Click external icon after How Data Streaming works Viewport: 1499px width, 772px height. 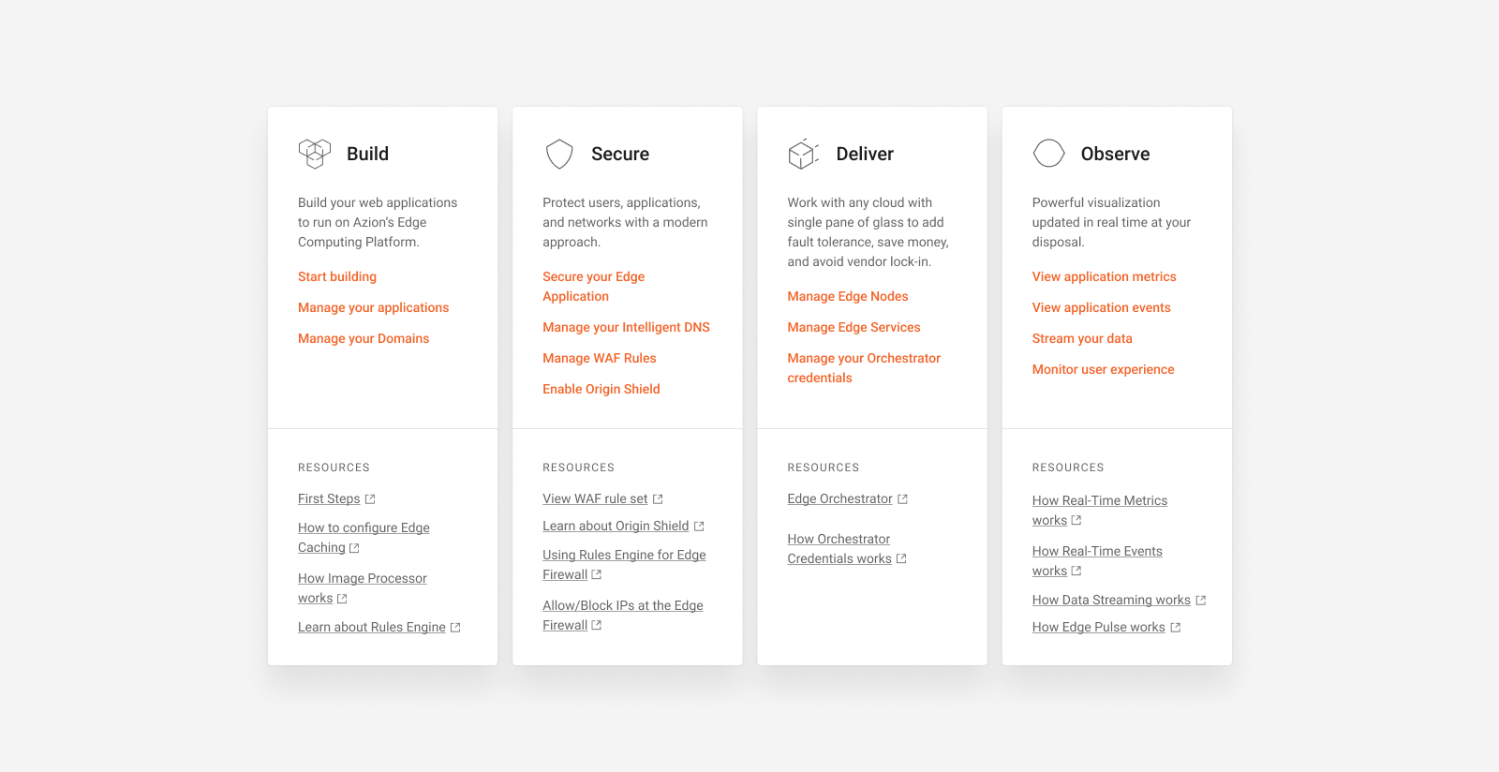click(1201, 601)
